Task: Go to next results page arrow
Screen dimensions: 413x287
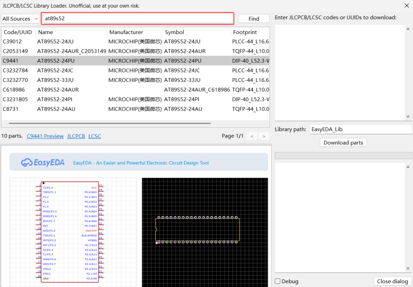Action: click(263, 136)
